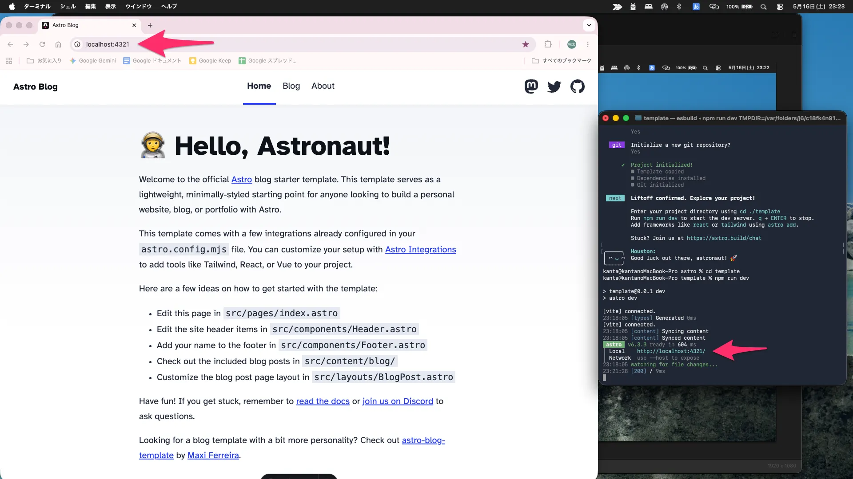
Task: Open a new browser tab
Action: (150, 25)
